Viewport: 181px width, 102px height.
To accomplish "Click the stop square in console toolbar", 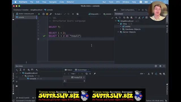I will (73, 14).
